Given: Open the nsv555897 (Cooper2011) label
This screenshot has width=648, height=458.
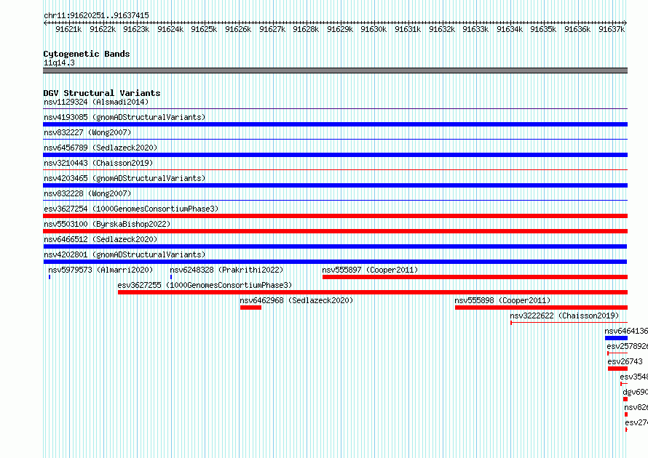Looking at the screenshot, I should 370,270.
